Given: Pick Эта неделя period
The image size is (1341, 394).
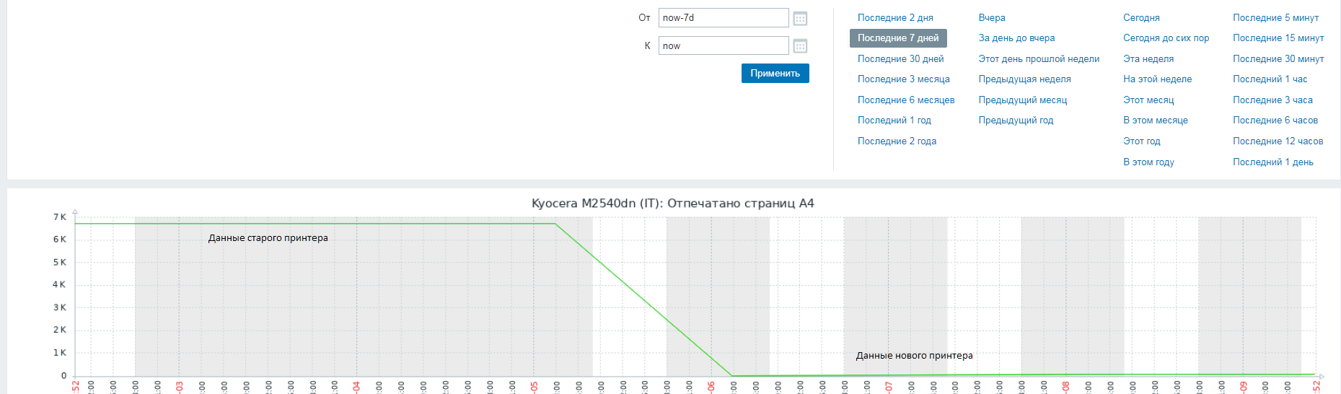Looking at the screenshot, I should [x=1148, y=58].
